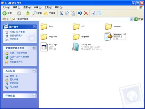Collapse the 文件和文件夹任务 panel

(34, 48)
